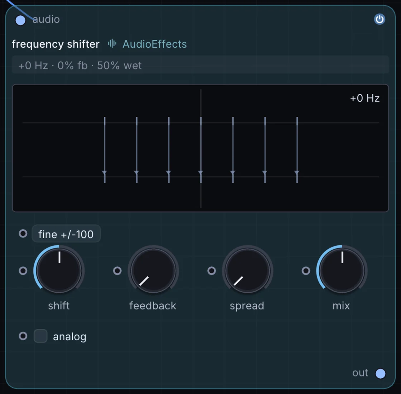Click the feedback label
The image size is (401, 394).
coord(153,306)
